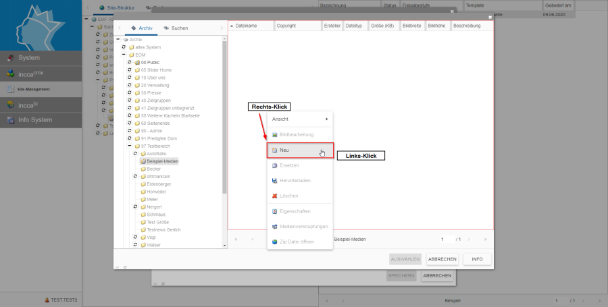Image resolution: width=608 pixels, height=307 pixels.
Task: Collapse the EOM folder node
Action: click(122, 55)
